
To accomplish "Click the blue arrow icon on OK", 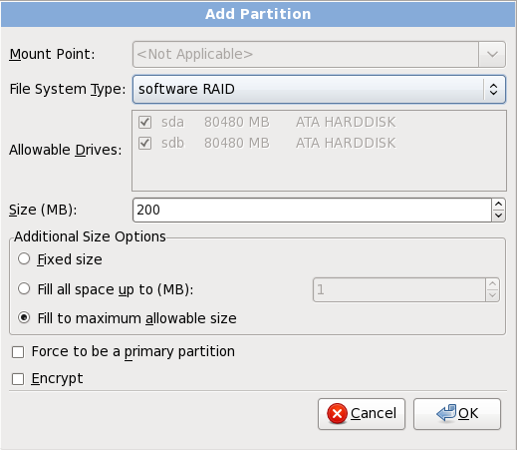I will pos(446,413).
